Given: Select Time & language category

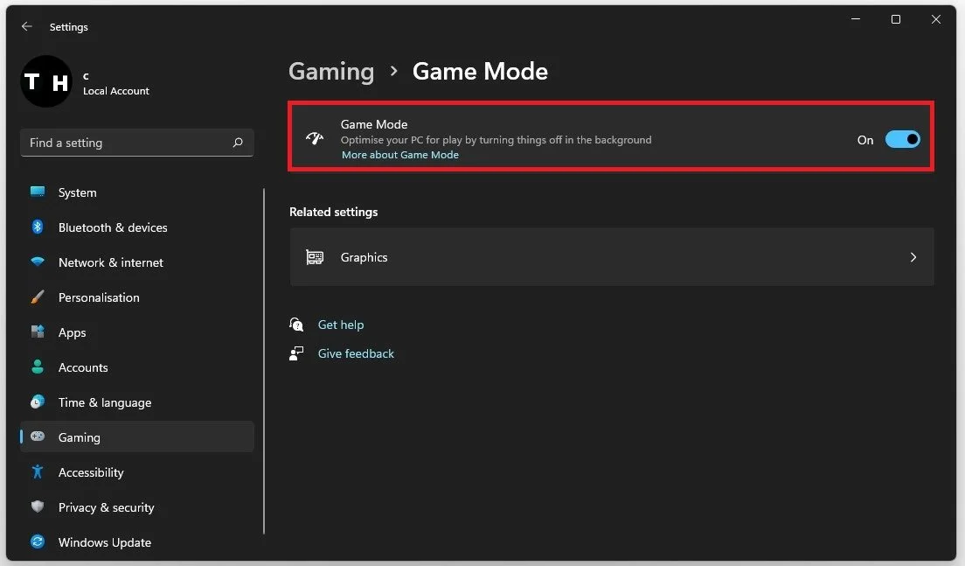Looking at the screenshot, I should [137, 402].
